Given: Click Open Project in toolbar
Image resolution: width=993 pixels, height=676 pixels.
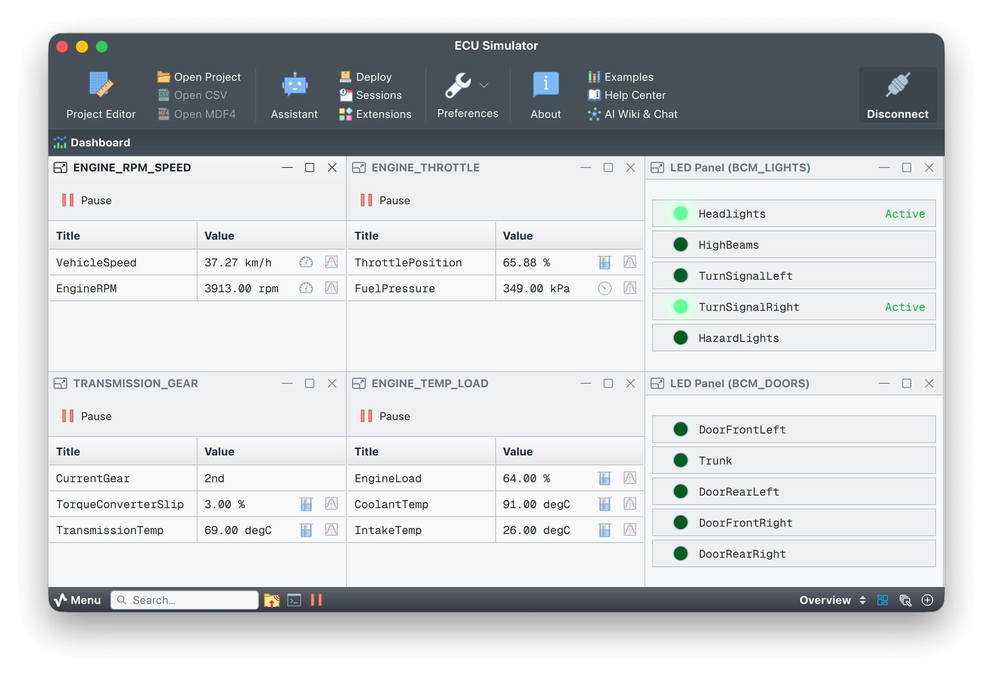Looking at the screenshot, I should pyautogui.click(x=199, y=77).
